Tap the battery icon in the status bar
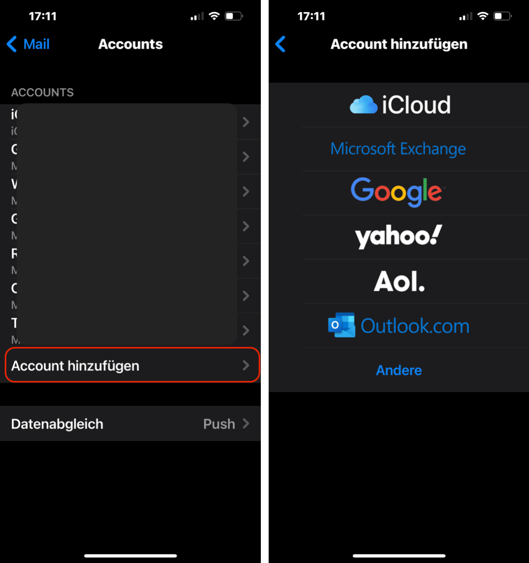Viewport: 529px width, 563px height. pos(234,15)
